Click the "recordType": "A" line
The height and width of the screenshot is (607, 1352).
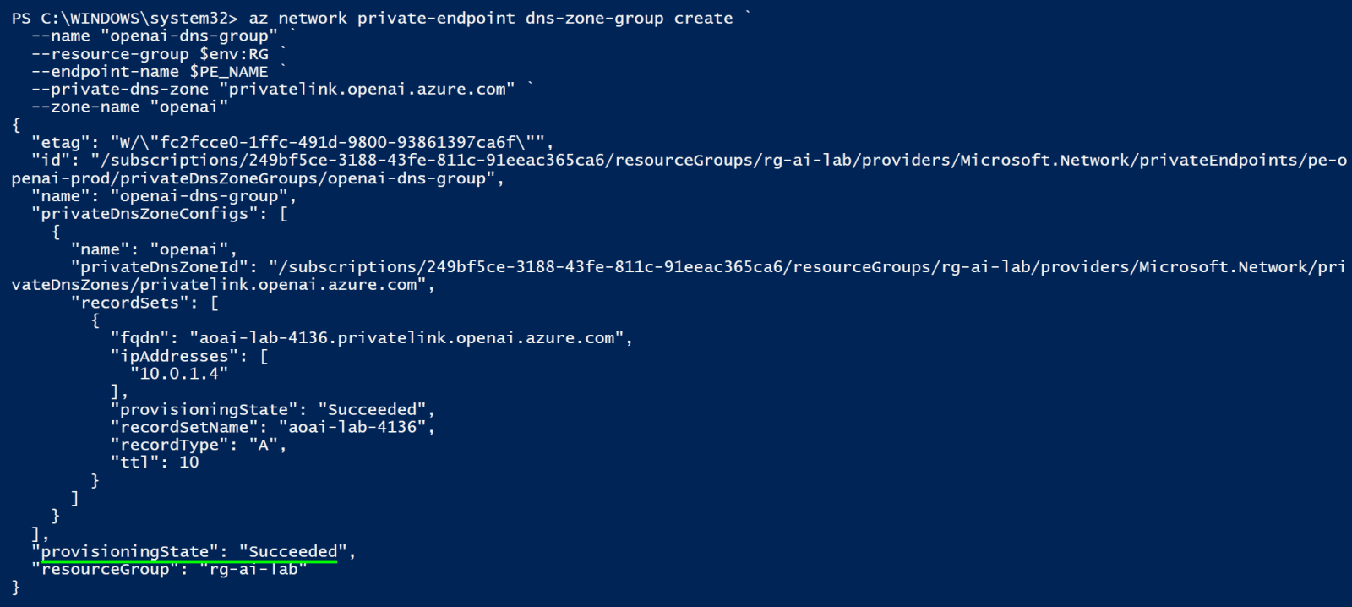(x=199, y=444)
